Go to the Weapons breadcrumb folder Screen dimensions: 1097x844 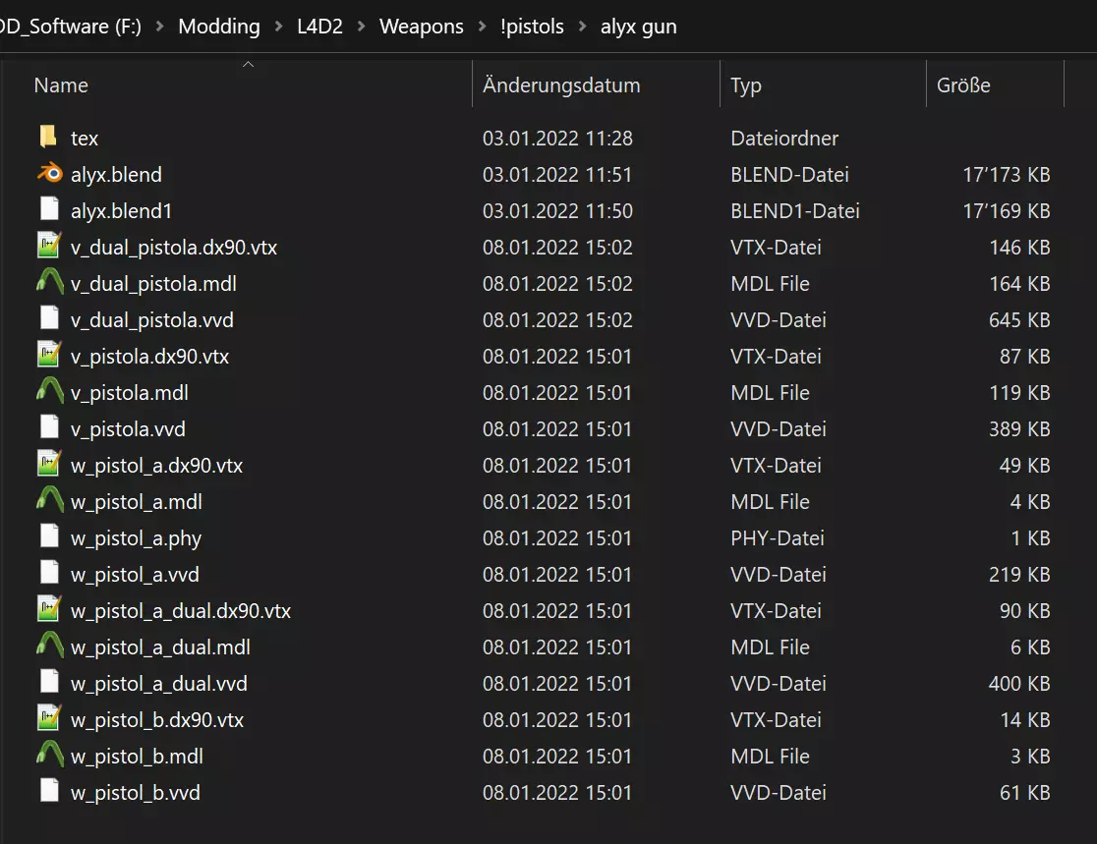[422, 27]
